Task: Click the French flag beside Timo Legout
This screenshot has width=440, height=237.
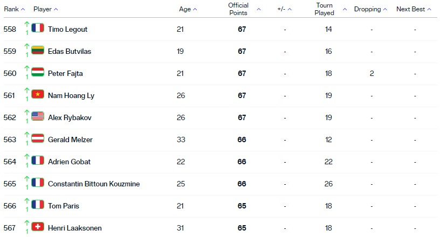Action: (x=38, y=28)
